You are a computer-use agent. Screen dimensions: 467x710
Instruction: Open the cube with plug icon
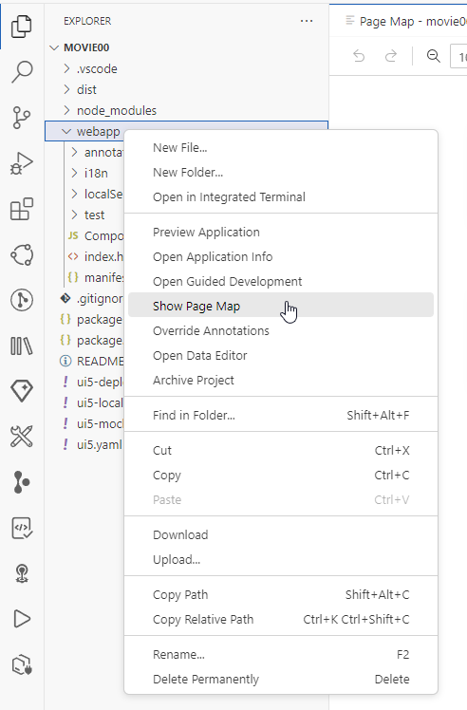21,664
